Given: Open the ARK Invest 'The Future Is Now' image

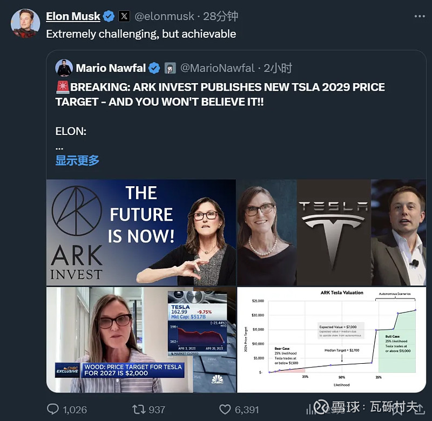Looking at the screenshot, I should [x=141, y=232].
